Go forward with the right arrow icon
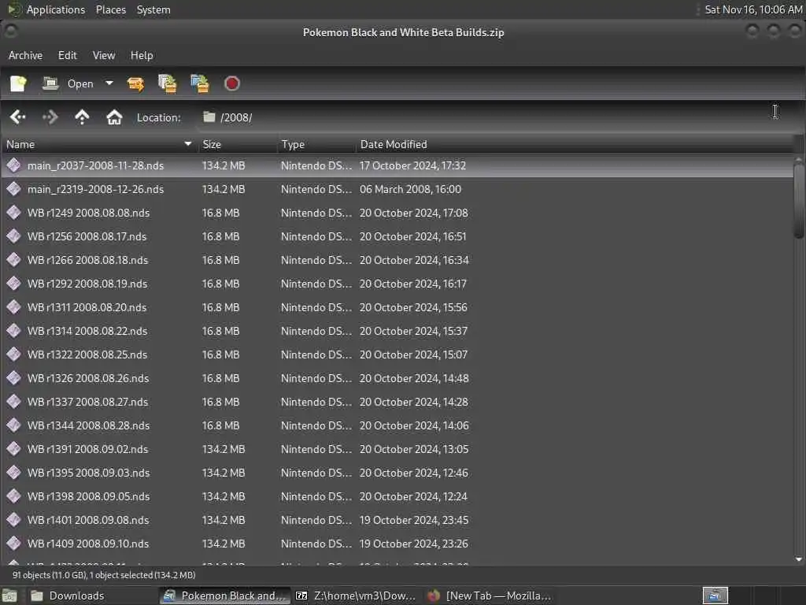The width and height of the screenshot is (806, 605). pyautogui.click(x=50, y=117)
